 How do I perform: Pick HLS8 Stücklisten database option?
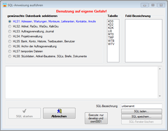[10, 56]
